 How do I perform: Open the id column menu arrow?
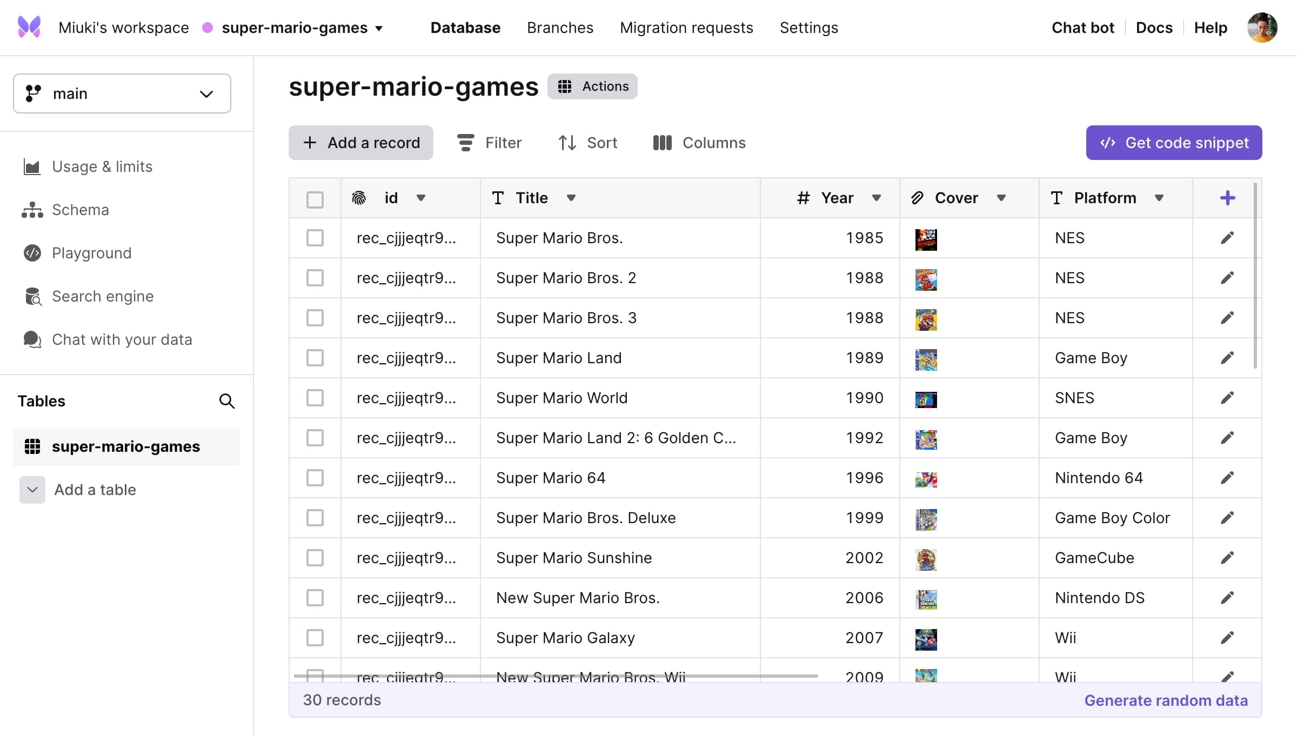421,198
